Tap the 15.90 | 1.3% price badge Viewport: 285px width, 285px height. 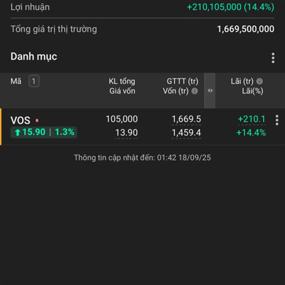tap(44, 132)
